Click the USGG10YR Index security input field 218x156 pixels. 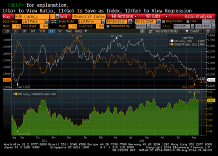[88, 17]
